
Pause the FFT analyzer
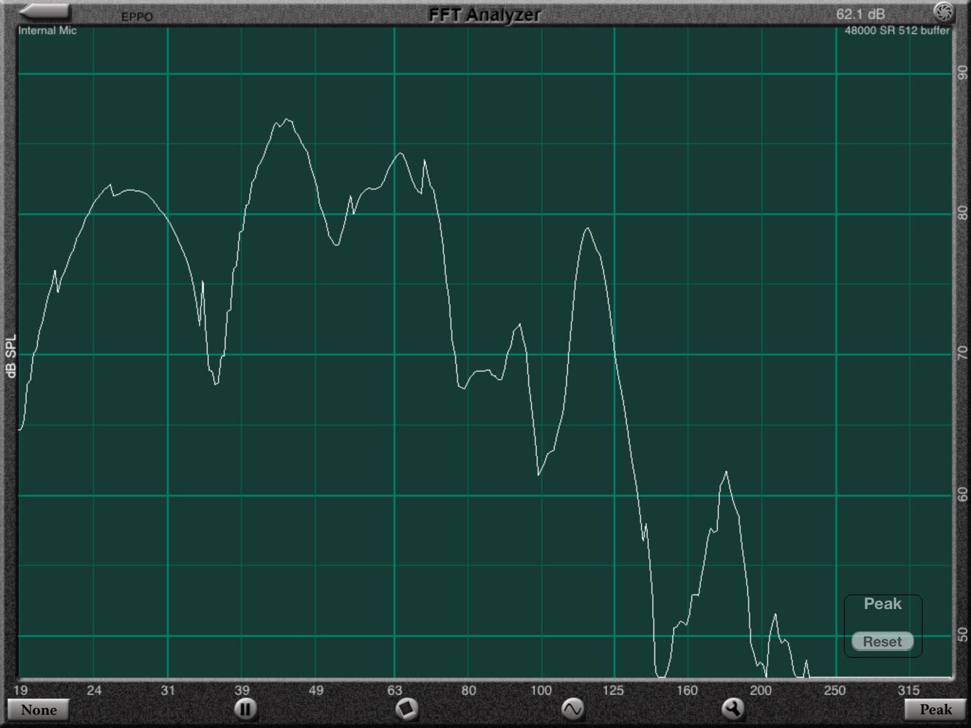tap(245, 709)
